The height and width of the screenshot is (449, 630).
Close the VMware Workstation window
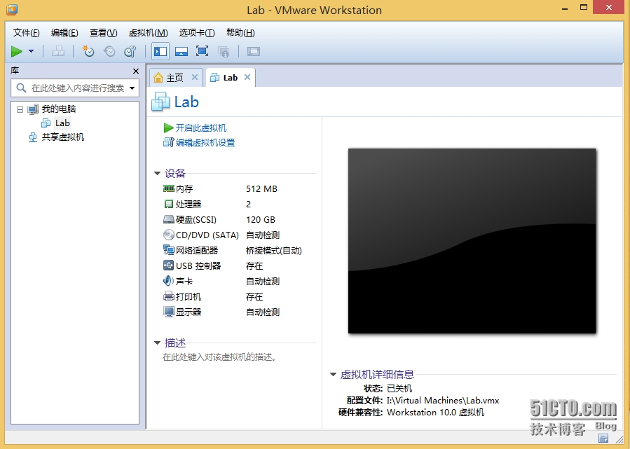coord(609,7)
